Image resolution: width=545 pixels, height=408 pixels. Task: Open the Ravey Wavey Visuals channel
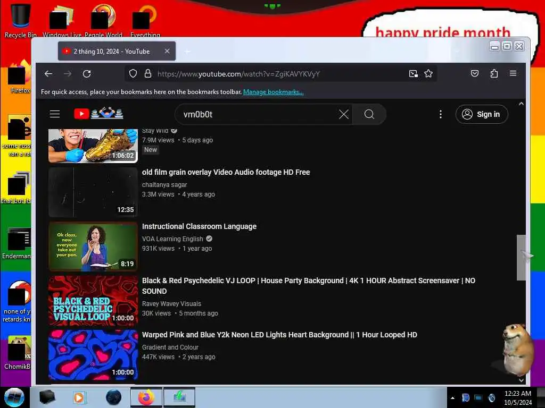pyautogui.click(x=171, y=303)
